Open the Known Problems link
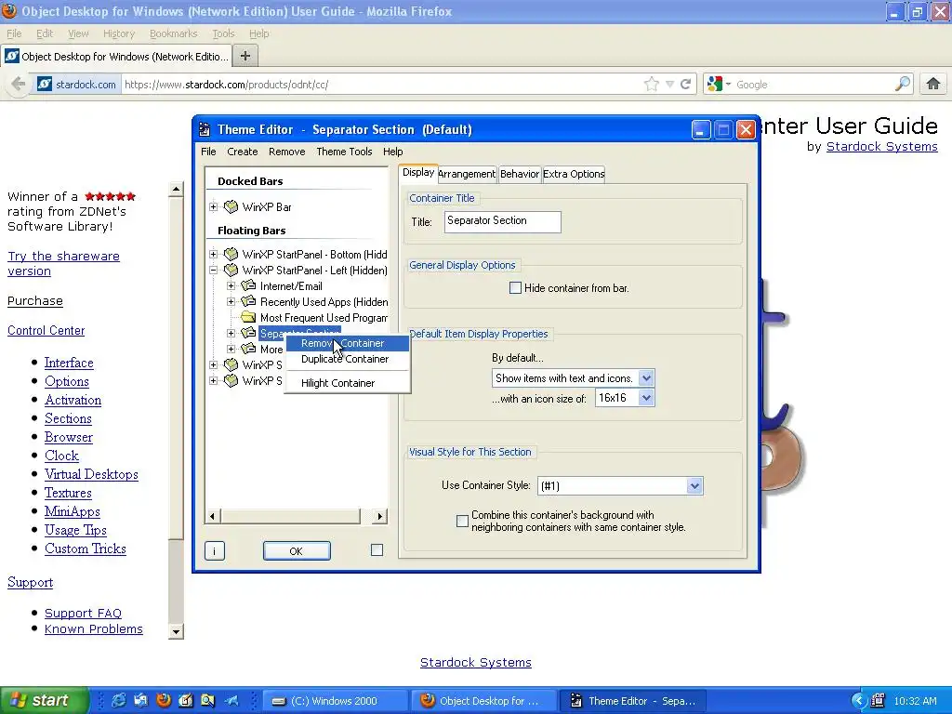The height and width of the screenshot is (714, 952). coord(94,628)
